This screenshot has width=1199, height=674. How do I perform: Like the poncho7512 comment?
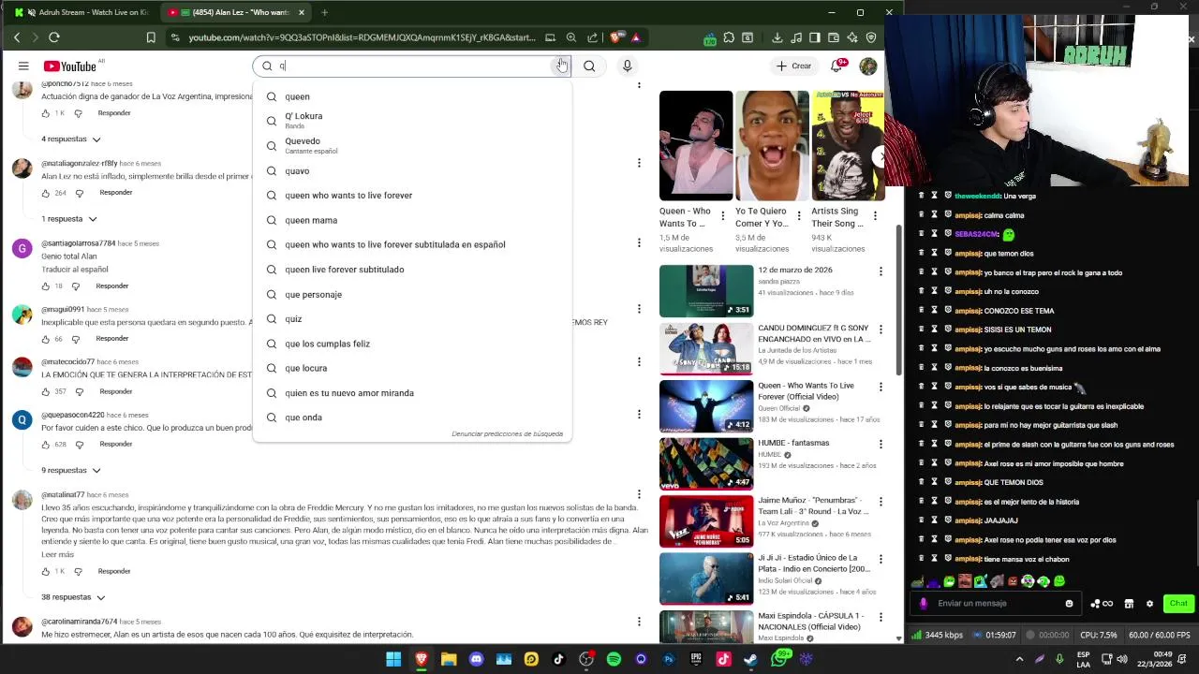pos(45,113)
